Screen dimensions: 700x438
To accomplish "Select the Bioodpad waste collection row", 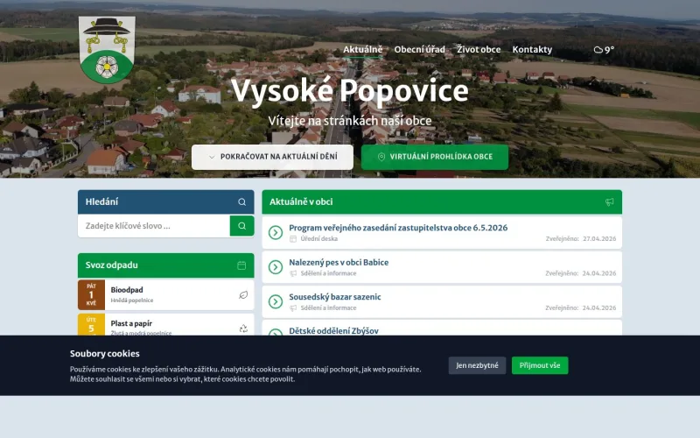I will 165,295.
